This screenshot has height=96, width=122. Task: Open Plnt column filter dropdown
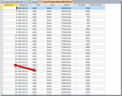click(45, 5)
